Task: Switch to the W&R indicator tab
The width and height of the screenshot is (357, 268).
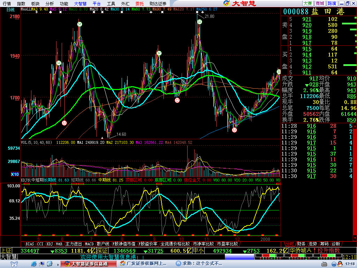Action: coord(59,244)
